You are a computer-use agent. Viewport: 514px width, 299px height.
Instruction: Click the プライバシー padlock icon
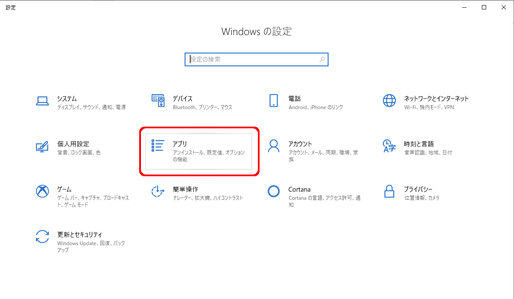click(x=389, y=191)
